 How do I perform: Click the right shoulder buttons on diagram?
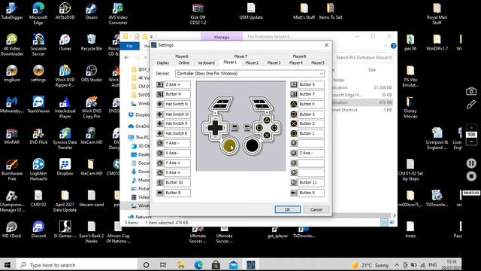[261, 104]
